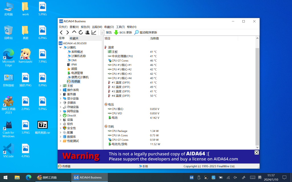Click the 当前值 column header
Image resolution: width=292 pixels, height=182 pixels.
[194, 38]
